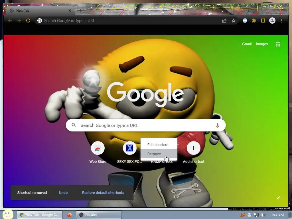Image resolution: width=292 pixels, height=219 pixels.
Task: Click the smiley face tray icon
Action: (249, 215)
